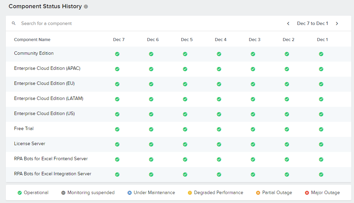This screenshot has height=203, width=354.
Task: Click the Major Outage legend label
Action: (x=325, y=193)
